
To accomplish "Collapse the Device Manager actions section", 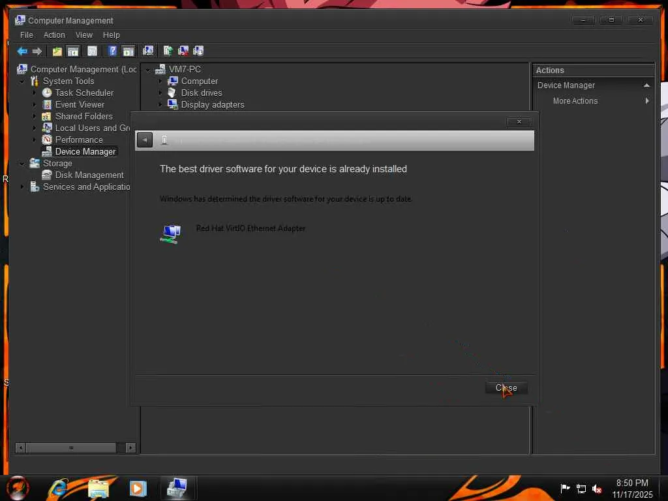I will click(646, 85).
